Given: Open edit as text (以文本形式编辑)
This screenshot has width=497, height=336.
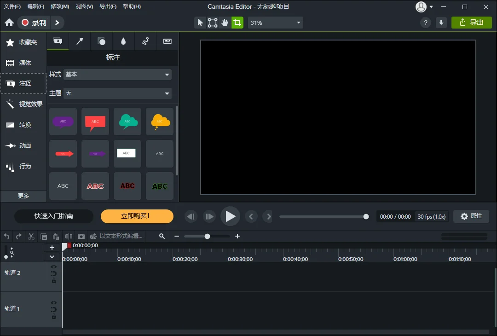Looking at the screenshot, I should click(116, 237).
